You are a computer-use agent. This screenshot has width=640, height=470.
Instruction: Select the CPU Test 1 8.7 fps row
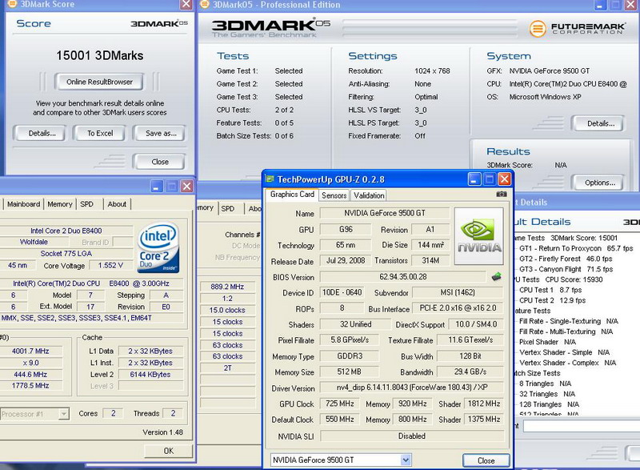(550, 290)
